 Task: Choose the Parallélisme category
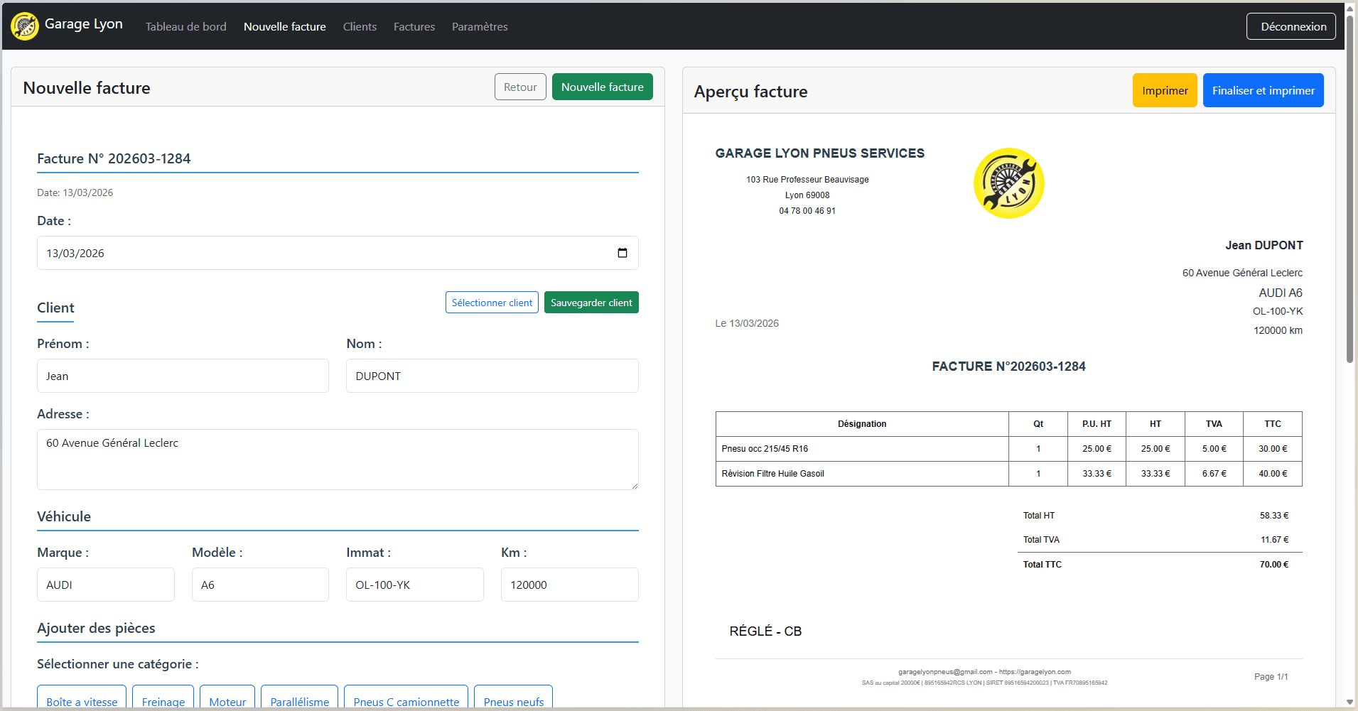pyautogui.click(x=299, y=701)
